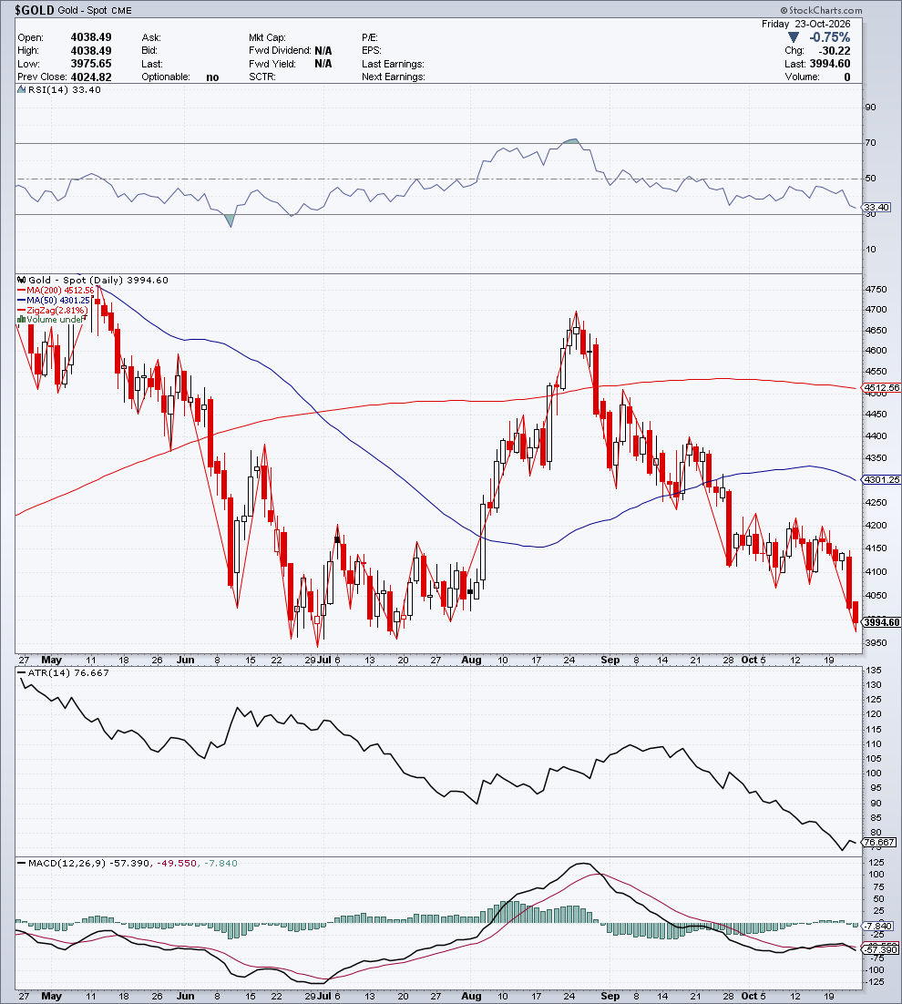The height and width of the screenshot is (1004, 902).
Task: Click the 'ATR(14) 76.667' panel label
Action: (x=68, y=673)
